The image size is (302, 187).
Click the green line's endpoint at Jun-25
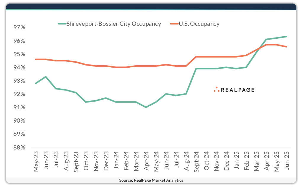(x=286, y=37)
